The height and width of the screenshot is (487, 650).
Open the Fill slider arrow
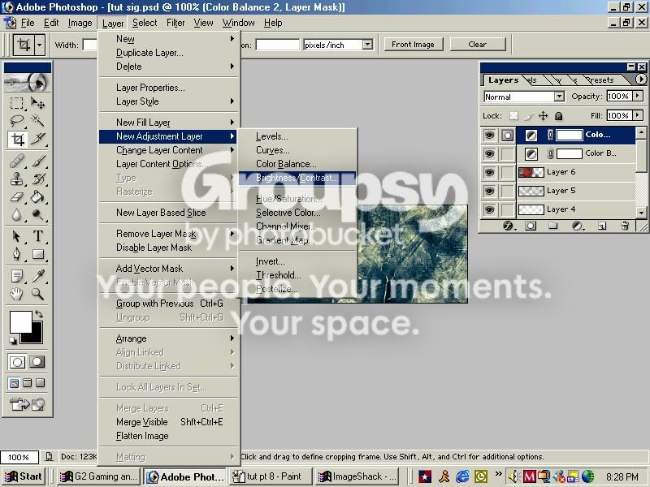tap(638, 115)
